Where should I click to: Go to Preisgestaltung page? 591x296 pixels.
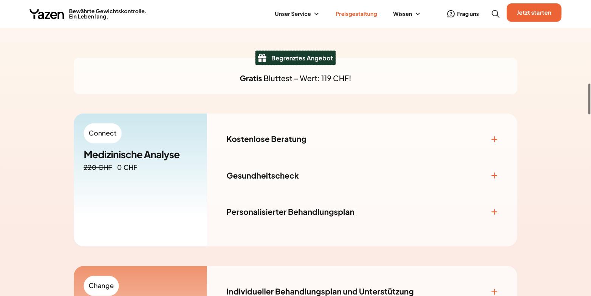(356, 14)
